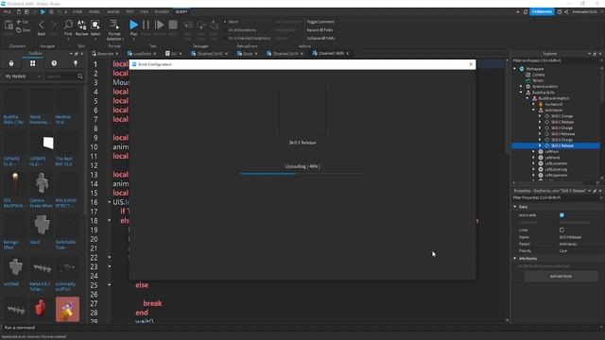Click the Pause button in the test group
Screen dimensions: 605x340
pos(146,25)
